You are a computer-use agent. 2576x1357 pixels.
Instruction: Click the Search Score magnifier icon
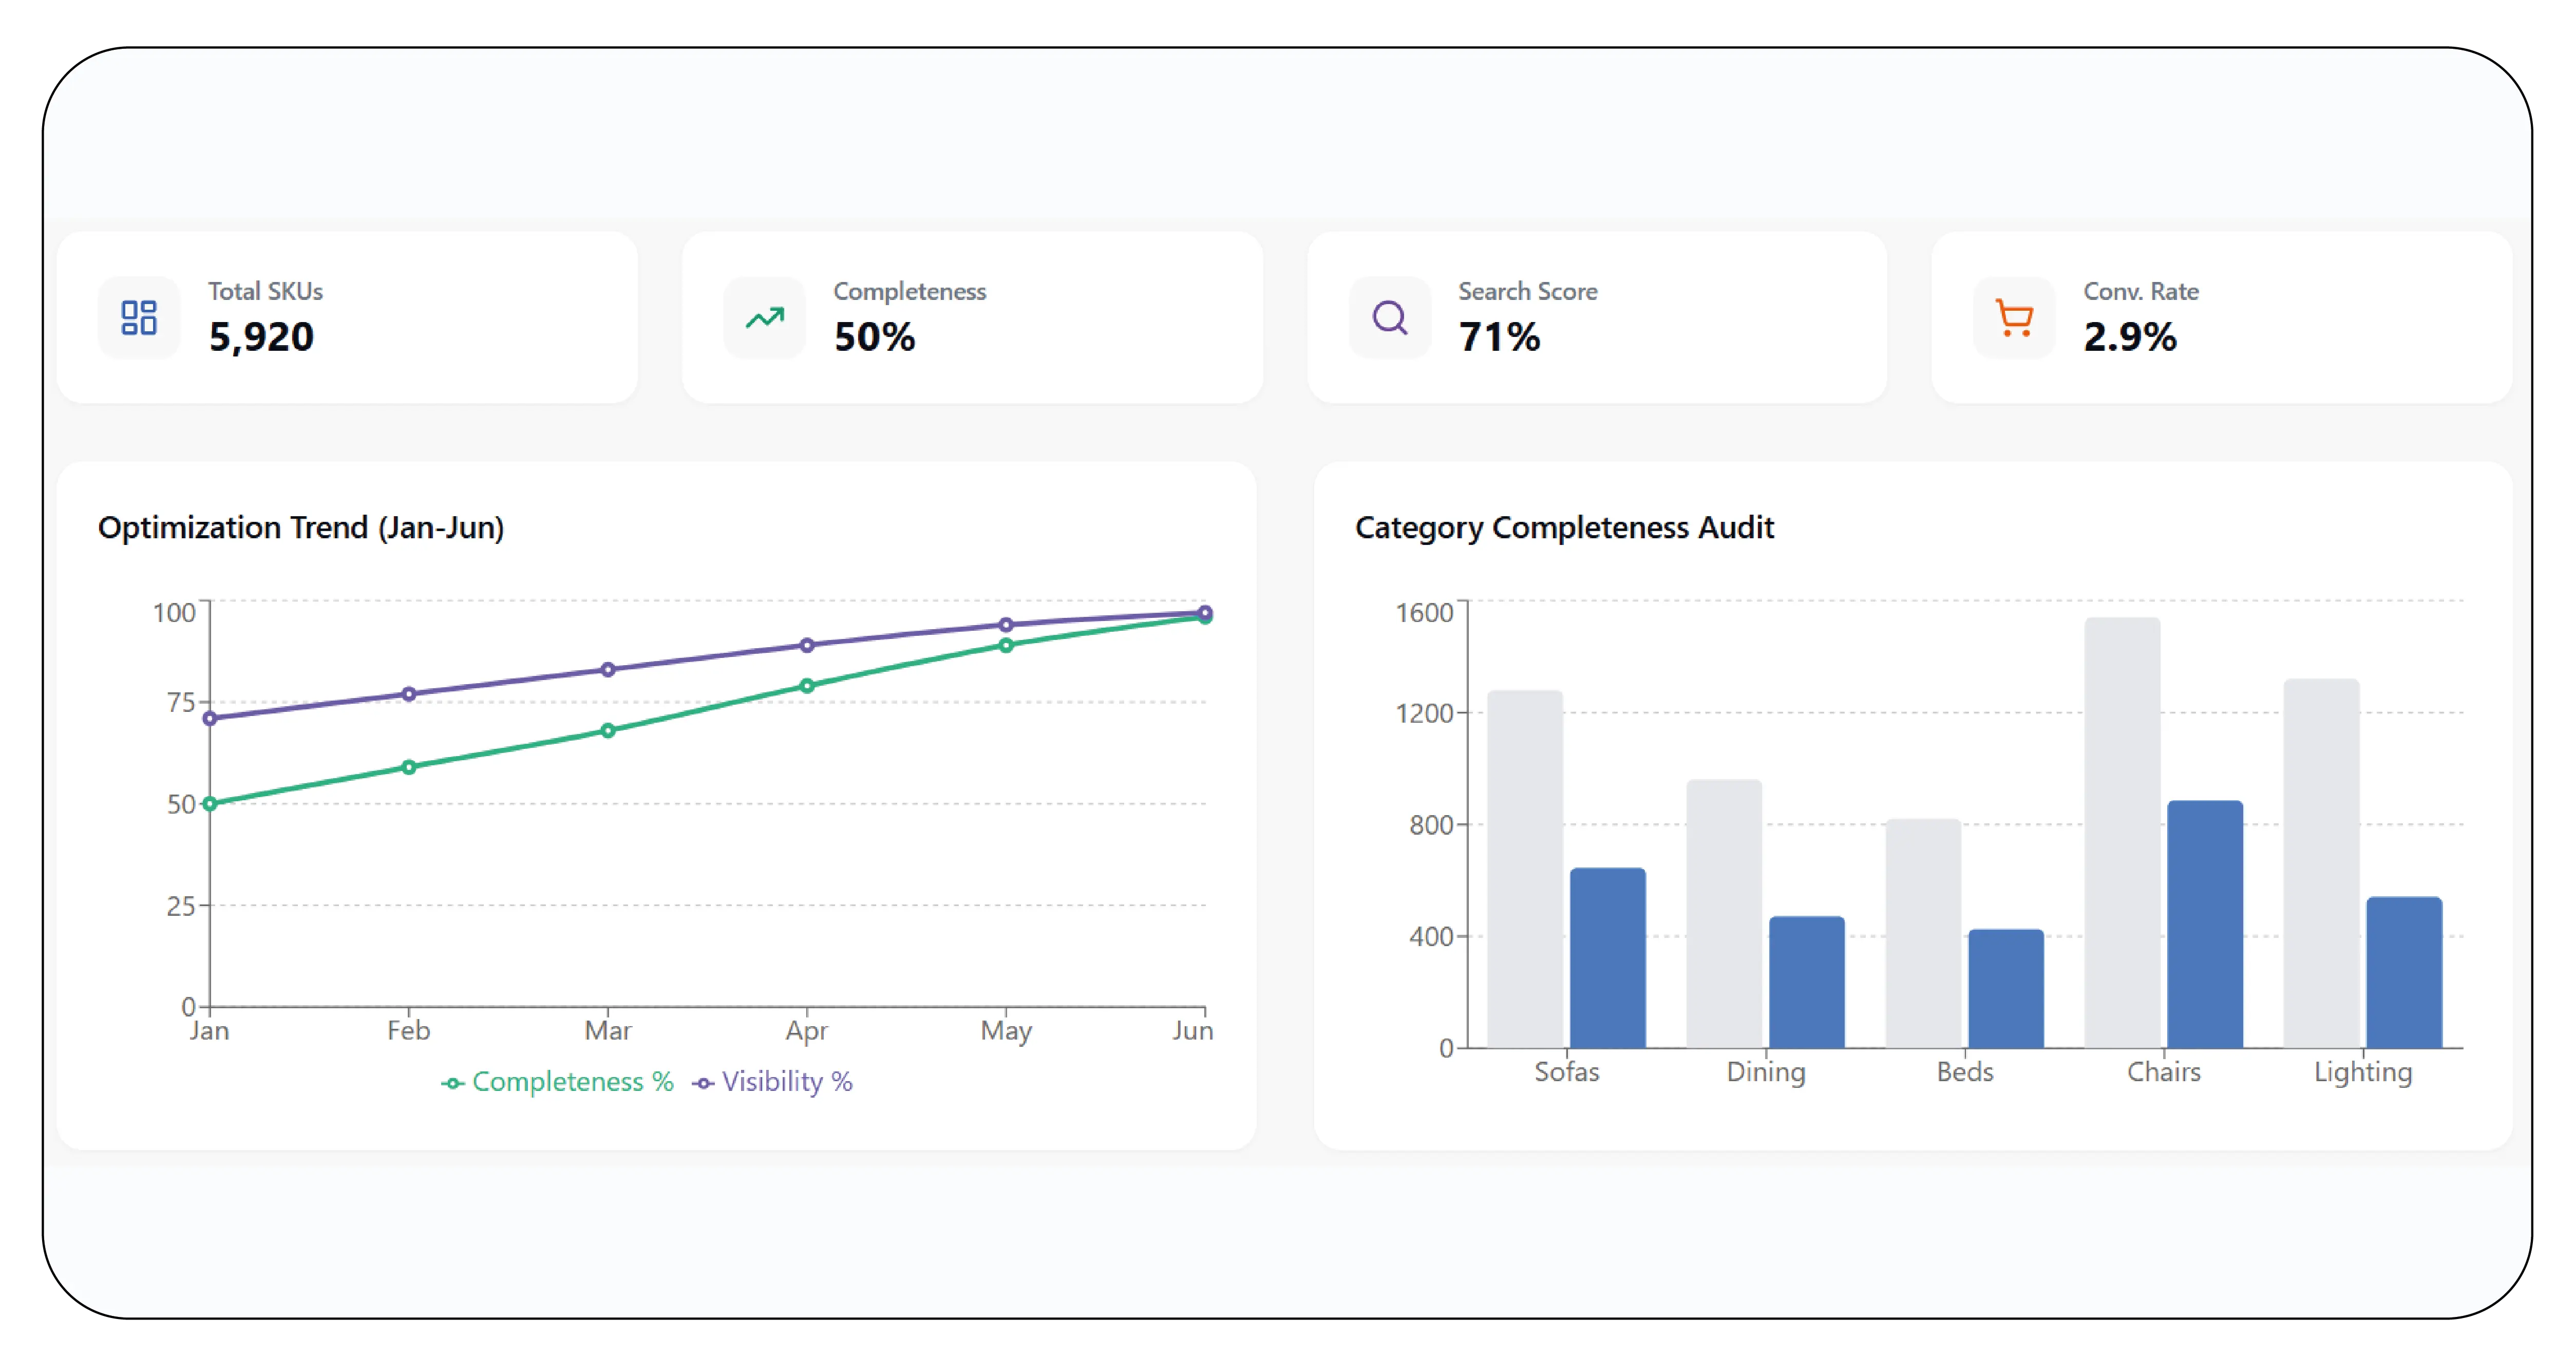1390,318
